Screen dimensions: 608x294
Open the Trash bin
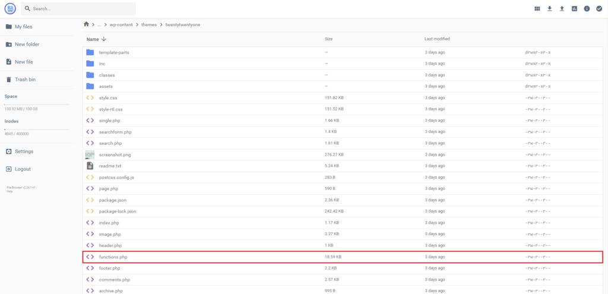click(25, 80)
